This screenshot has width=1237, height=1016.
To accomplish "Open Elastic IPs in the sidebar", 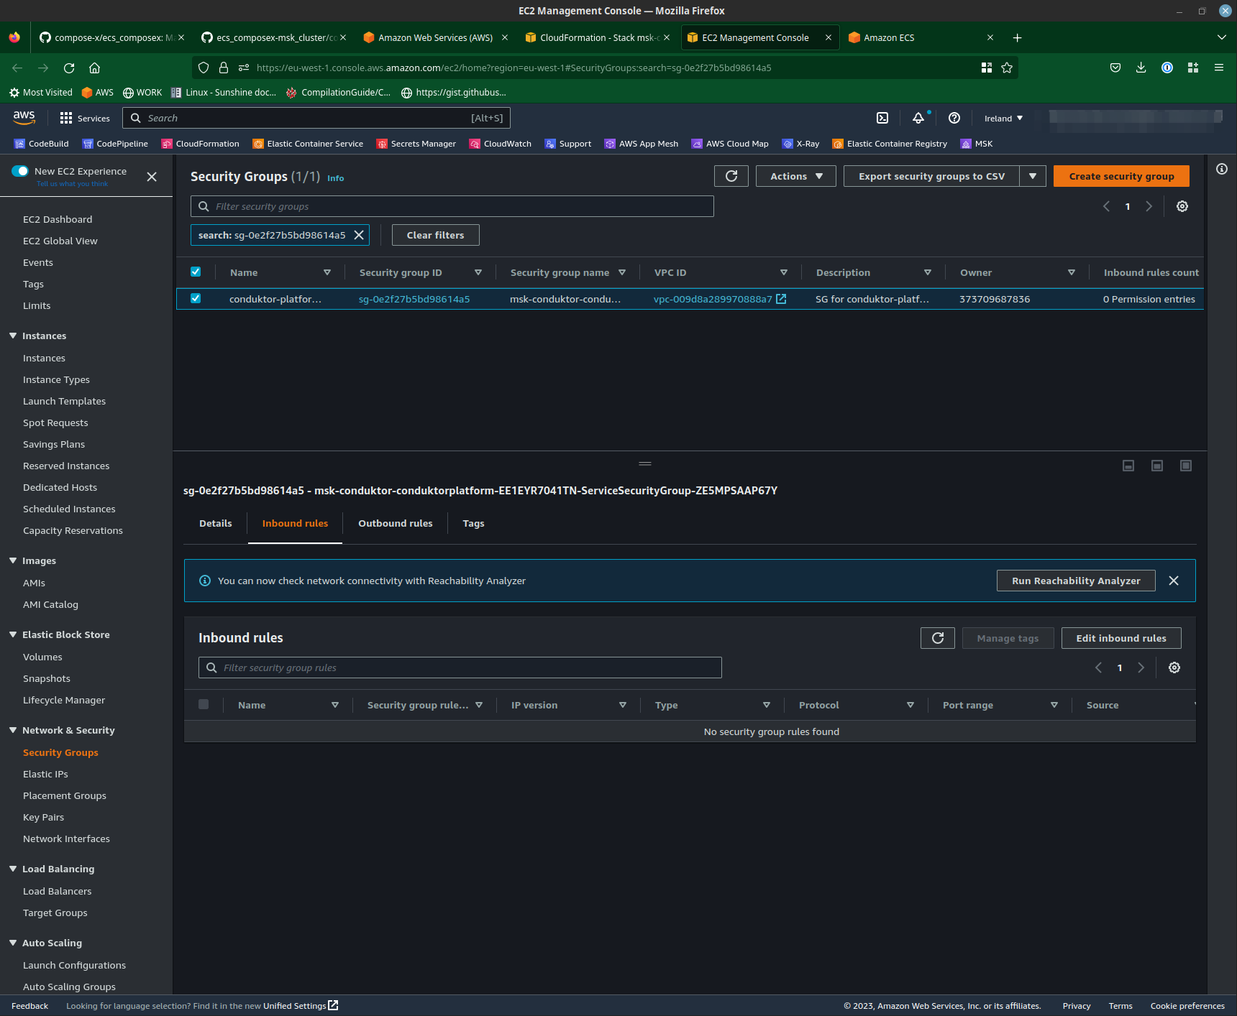I will pyautogui.click(x=45, y=774).
